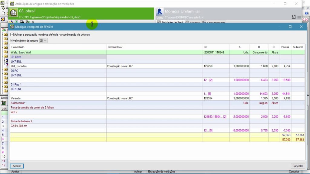Open the 'Nível máximo de grupos' dropdown
The width and height of the screenshot is (310, 174).
pyautogui.click(x=44, y=40)
